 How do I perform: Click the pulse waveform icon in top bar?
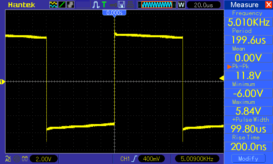[96, 5]
